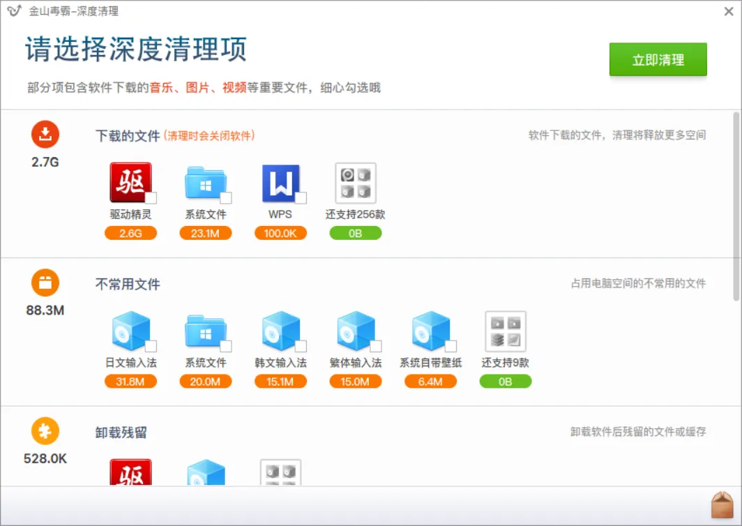Click the 系统自带壁纸 label

pyautogui.click(x=431, y=363)
